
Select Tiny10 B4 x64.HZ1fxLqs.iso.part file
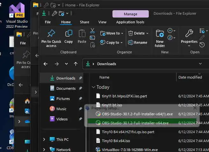[x=128, y=132]
